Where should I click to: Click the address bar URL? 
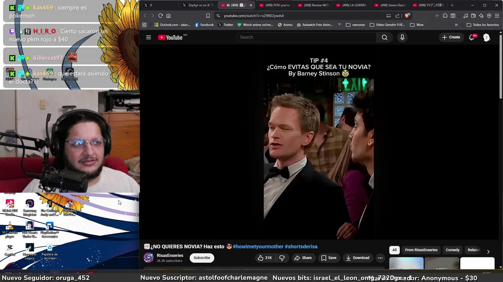[254, 16]
